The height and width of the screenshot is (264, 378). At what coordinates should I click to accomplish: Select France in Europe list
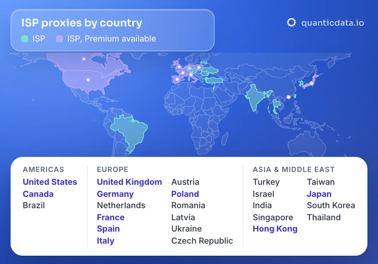click(x=111, y=217)
